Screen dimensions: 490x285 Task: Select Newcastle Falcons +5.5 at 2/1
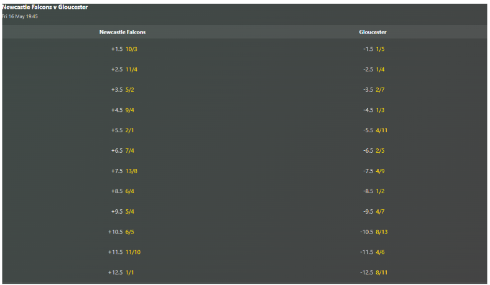pyautogui.click(x=122, y=130)
